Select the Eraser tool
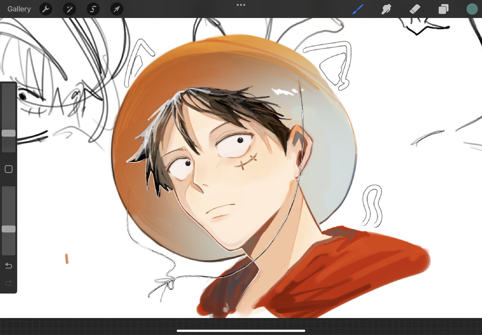The width and height of the screenshot is (482, 335). coord(415,9)
